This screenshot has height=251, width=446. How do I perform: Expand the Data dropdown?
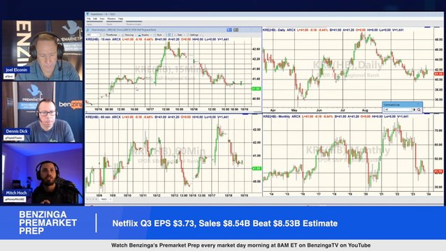180,35
